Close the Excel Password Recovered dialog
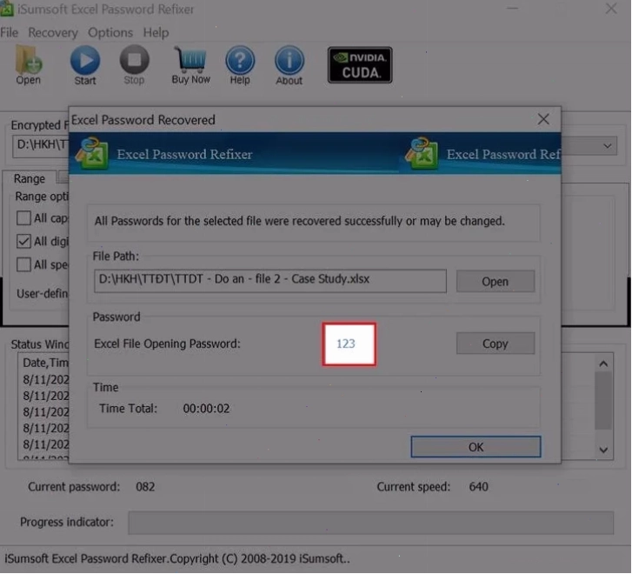 point(543,119)
